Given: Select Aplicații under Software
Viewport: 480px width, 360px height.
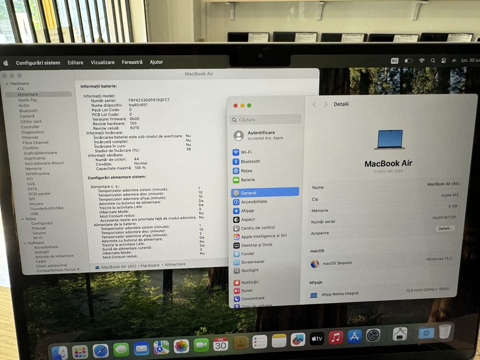Looking at the screenshot, I should tap(42, 252).
